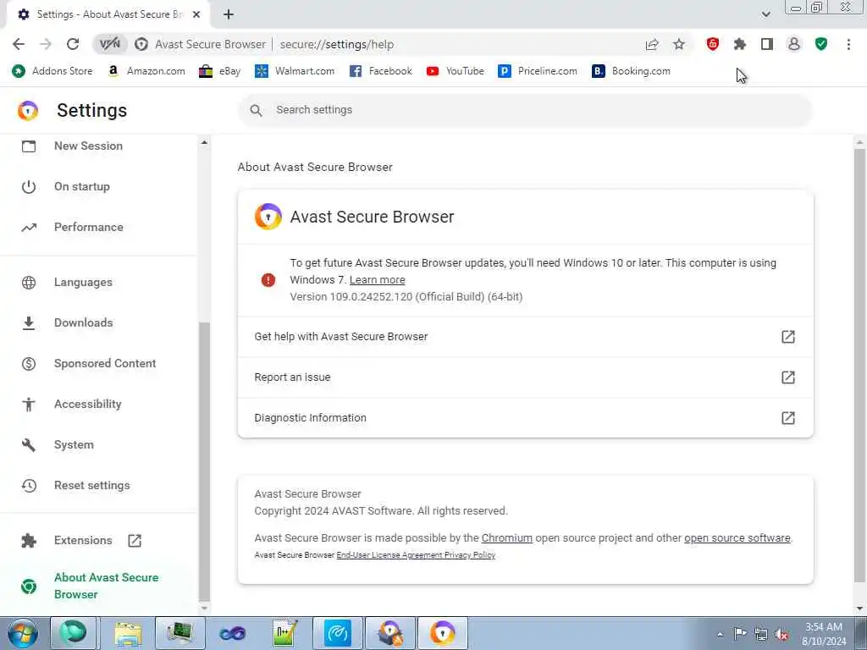Open the Facebook bookmark
This screenshot has height=650, width=867.
(x=381, y=71)
